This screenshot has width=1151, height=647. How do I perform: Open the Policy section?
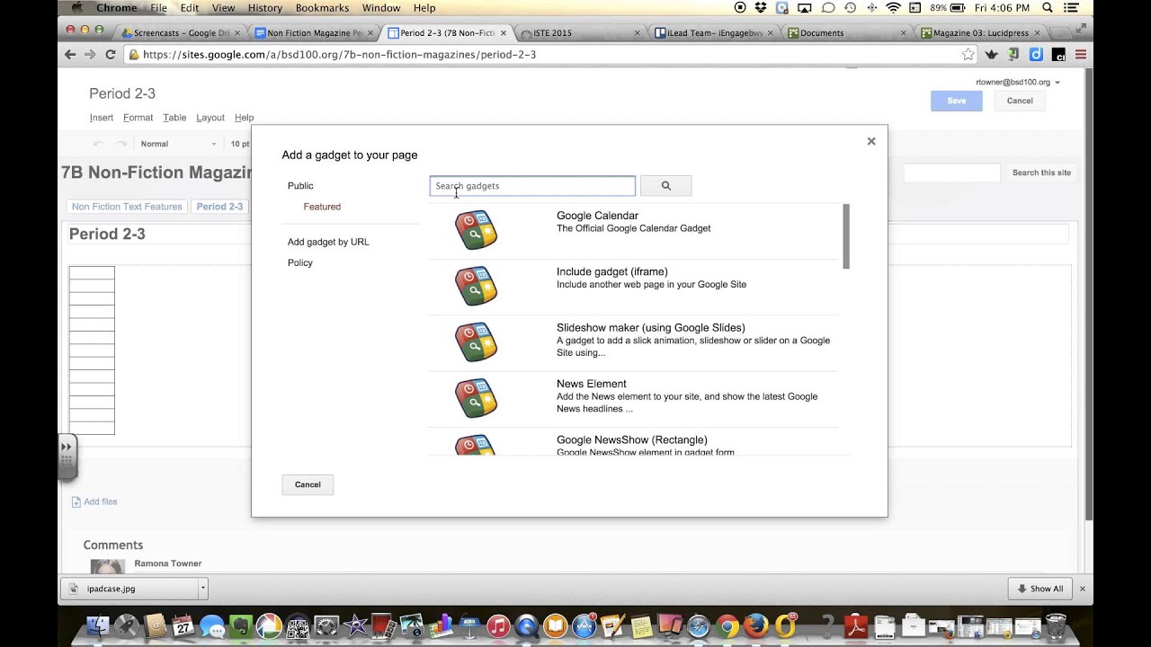coord(300,262)
